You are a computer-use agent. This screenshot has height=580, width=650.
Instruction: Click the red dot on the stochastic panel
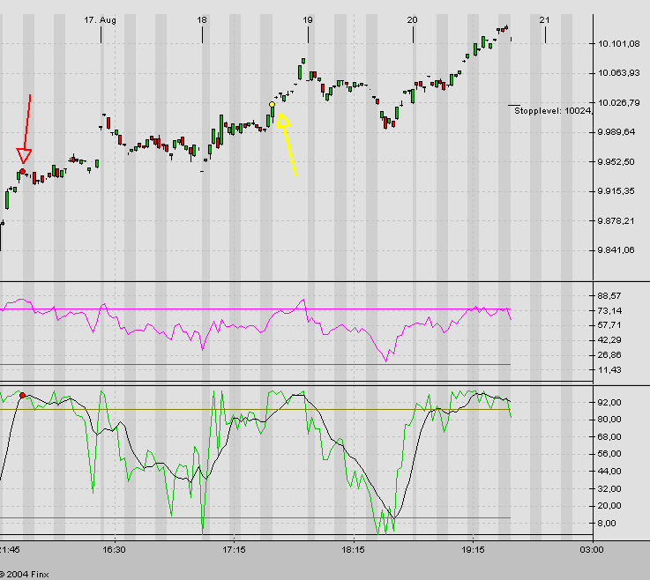point(22,395)
